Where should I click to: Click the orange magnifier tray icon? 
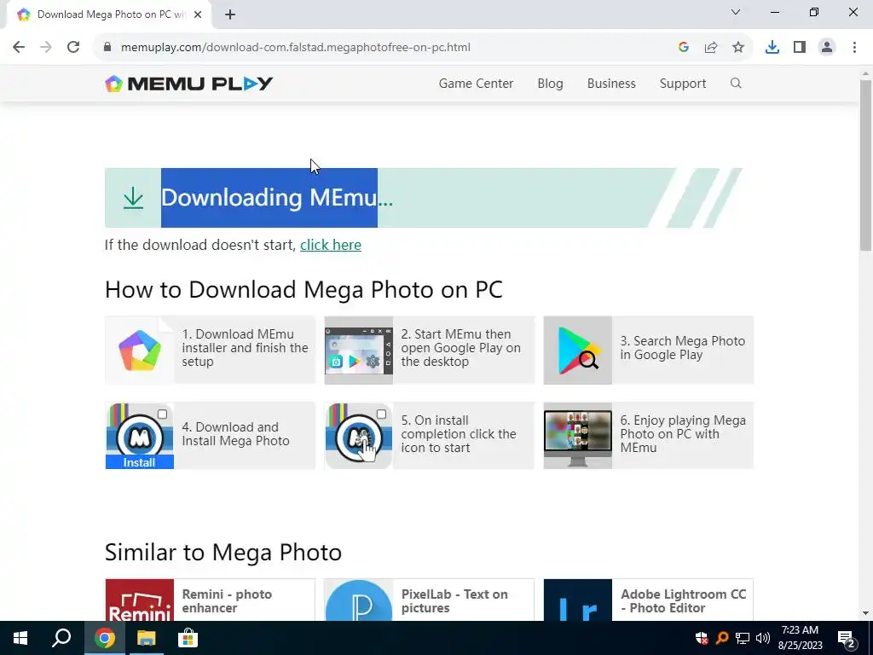(722, 638)
